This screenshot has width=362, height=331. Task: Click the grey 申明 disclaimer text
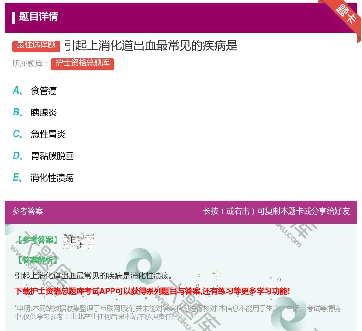click(x=177, y=312)
